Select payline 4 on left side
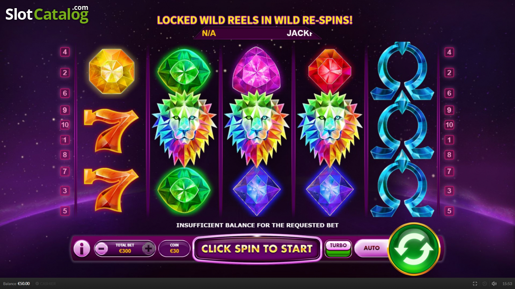 (65, 52)
